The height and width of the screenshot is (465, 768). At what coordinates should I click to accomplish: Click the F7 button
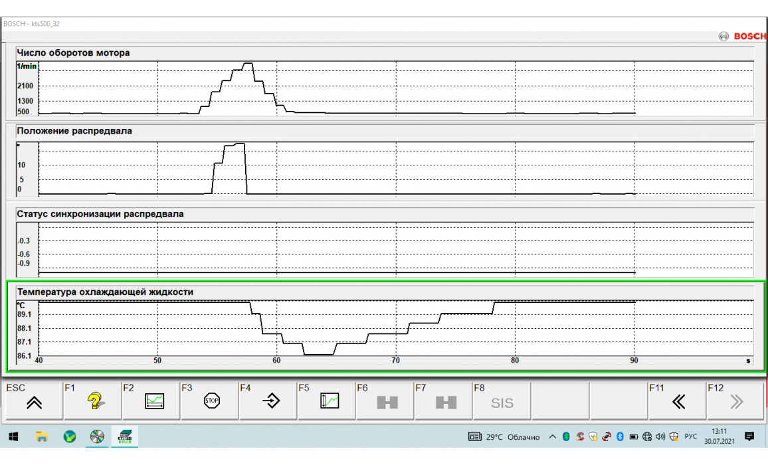[x=444, y=401]
